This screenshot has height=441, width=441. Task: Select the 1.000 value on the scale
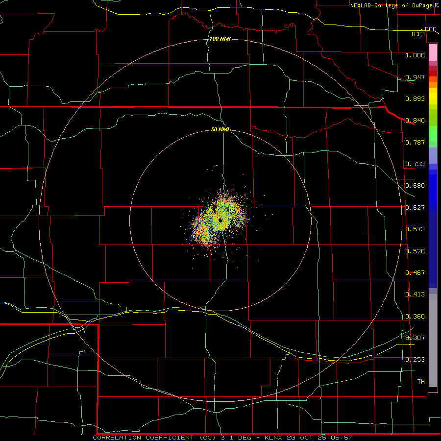415,55
